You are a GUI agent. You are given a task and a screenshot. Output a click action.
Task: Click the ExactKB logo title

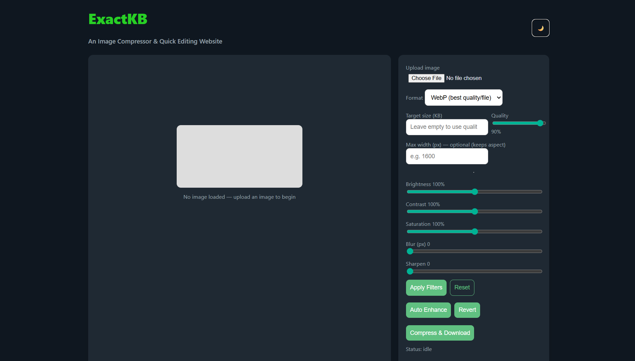click(118, 19)
